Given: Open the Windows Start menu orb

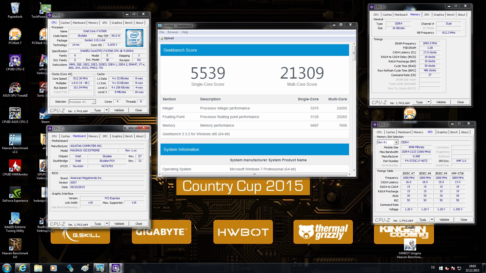Looking at the screenshot, I should (x=7, y=268).
